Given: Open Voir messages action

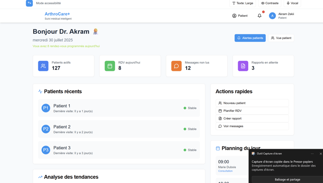Looking at the screenshot, I should click(x=252, y=126).
